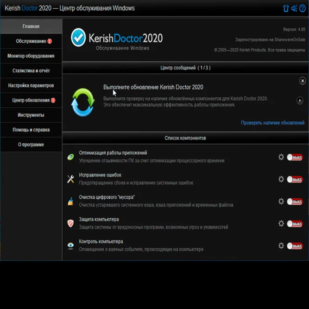309x309 pixels.
Task: Click Зарегистрировано на SharewareOnSale text
Action: [270, 40]
